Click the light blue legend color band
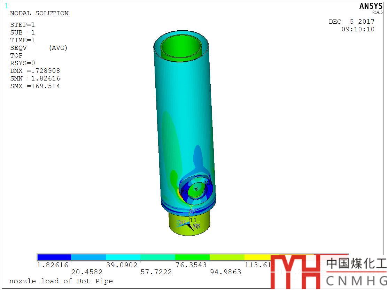 (x=88, y=257)
